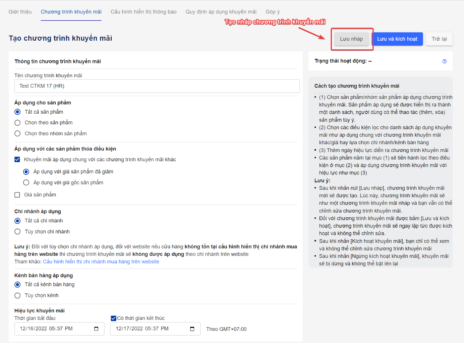Click the promotion name input field
Image resolution: width=464 pixels, height=343 pixels.
click(157, 86)
